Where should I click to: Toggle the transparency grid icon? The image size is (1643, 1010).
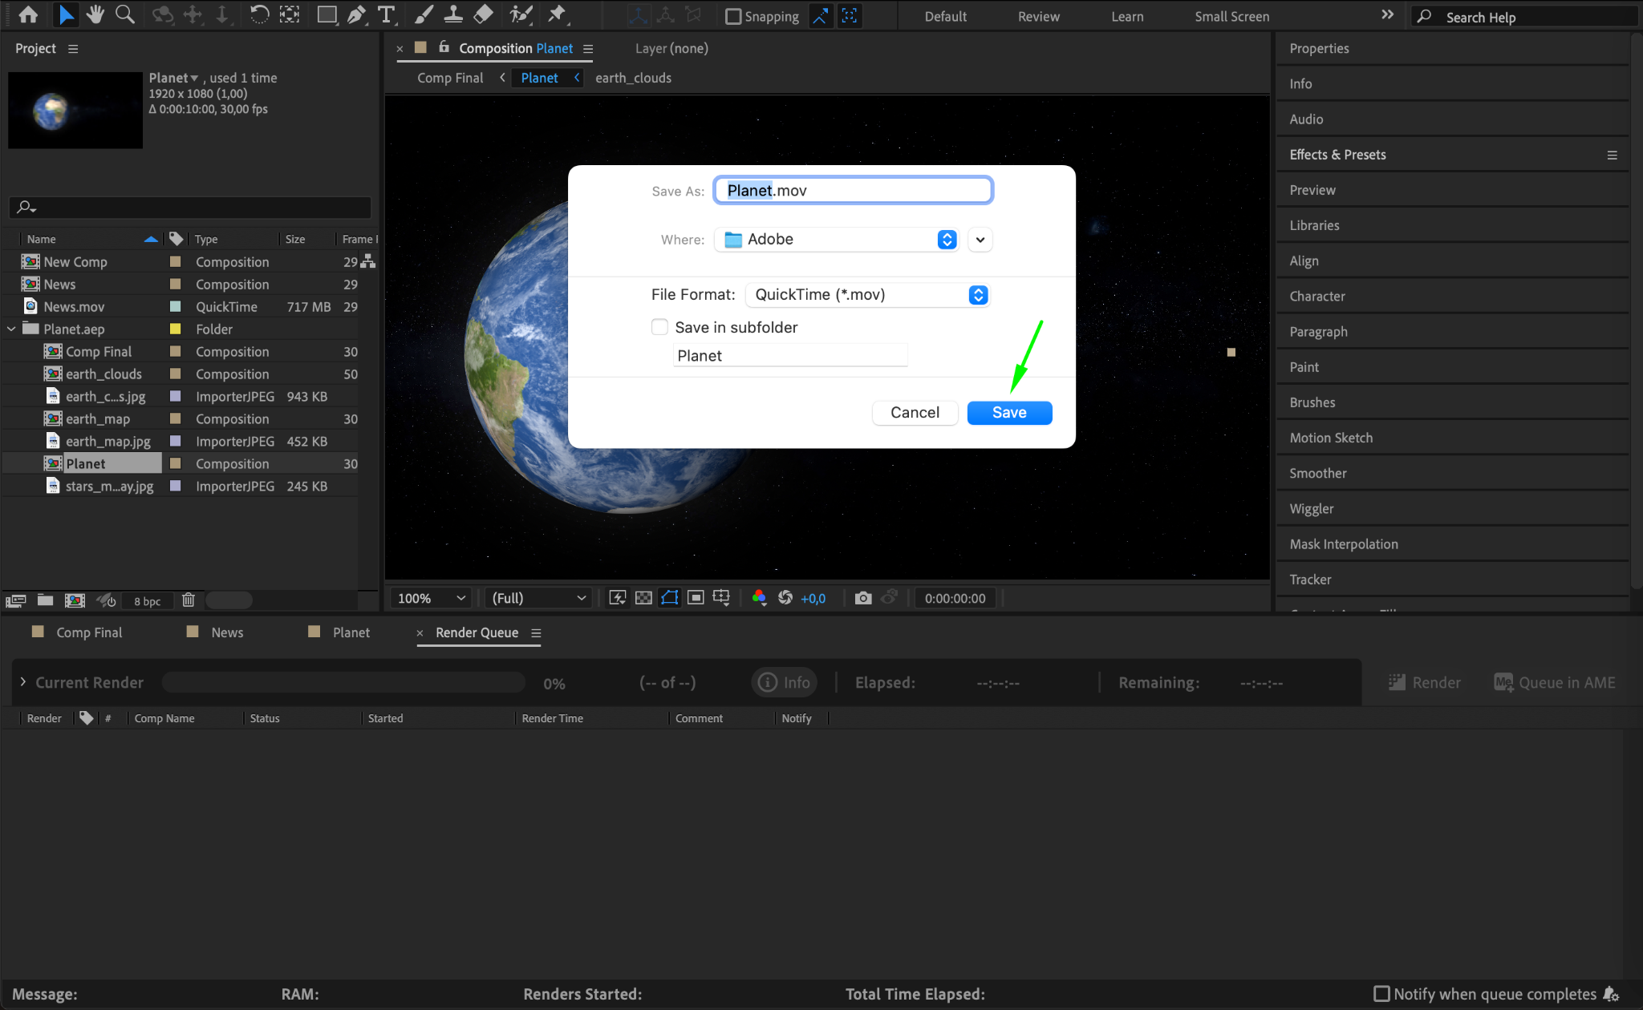(x=643, y=598)
